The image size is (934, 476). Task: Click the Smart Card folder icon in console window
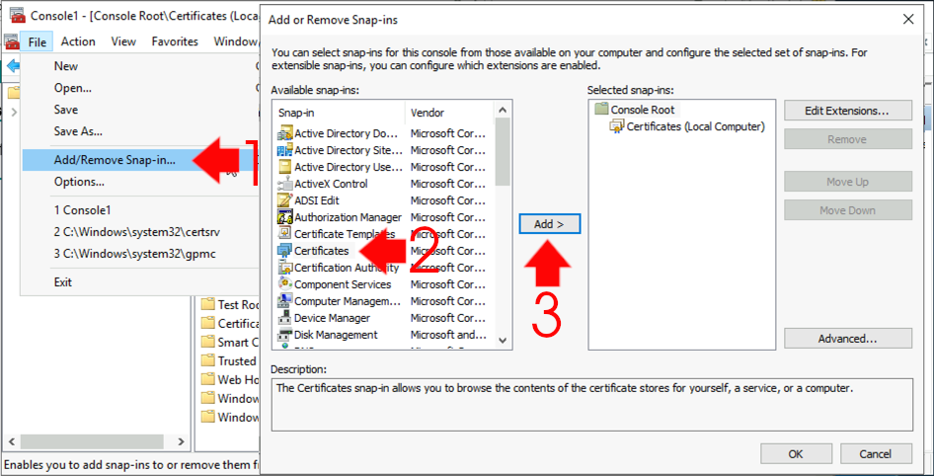click(x=207, y=342)
